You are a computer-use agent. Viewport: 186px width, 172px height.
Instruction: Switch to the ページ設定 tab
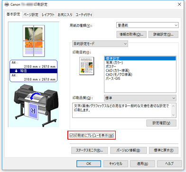[31, 15]
